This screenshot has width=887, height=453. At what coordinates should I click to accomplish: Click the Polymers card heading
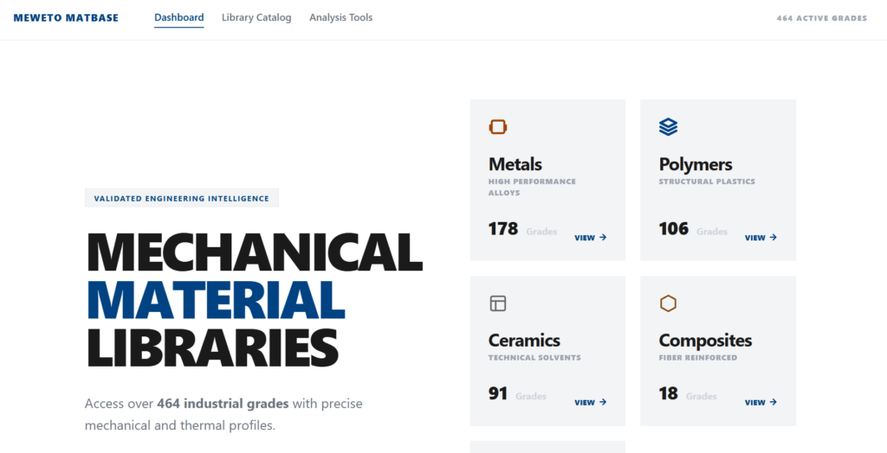pos(696,164)
